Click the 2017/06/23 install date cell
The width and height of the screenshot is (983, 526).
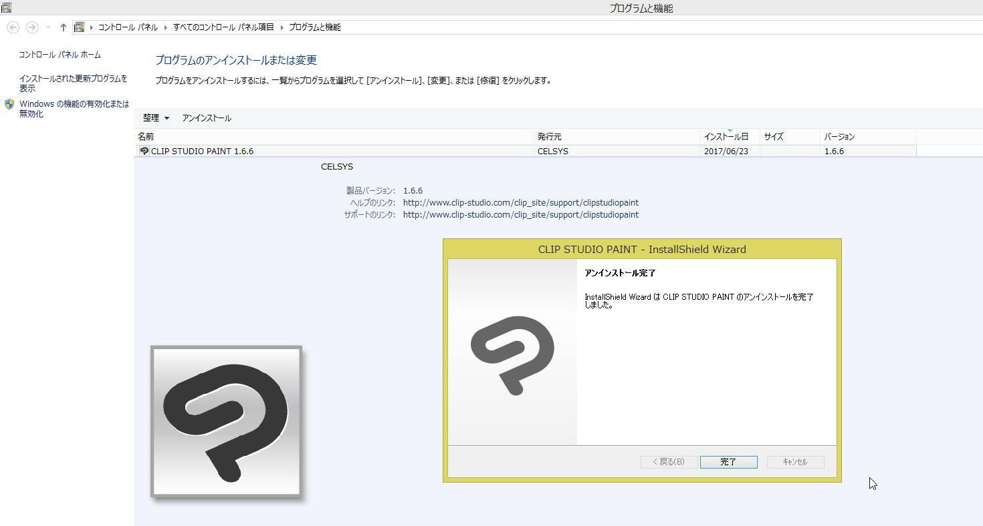[726, 152]
